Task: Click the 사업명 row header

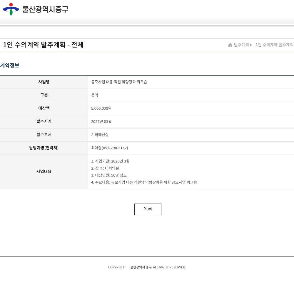Action: (x=44, y=82)
